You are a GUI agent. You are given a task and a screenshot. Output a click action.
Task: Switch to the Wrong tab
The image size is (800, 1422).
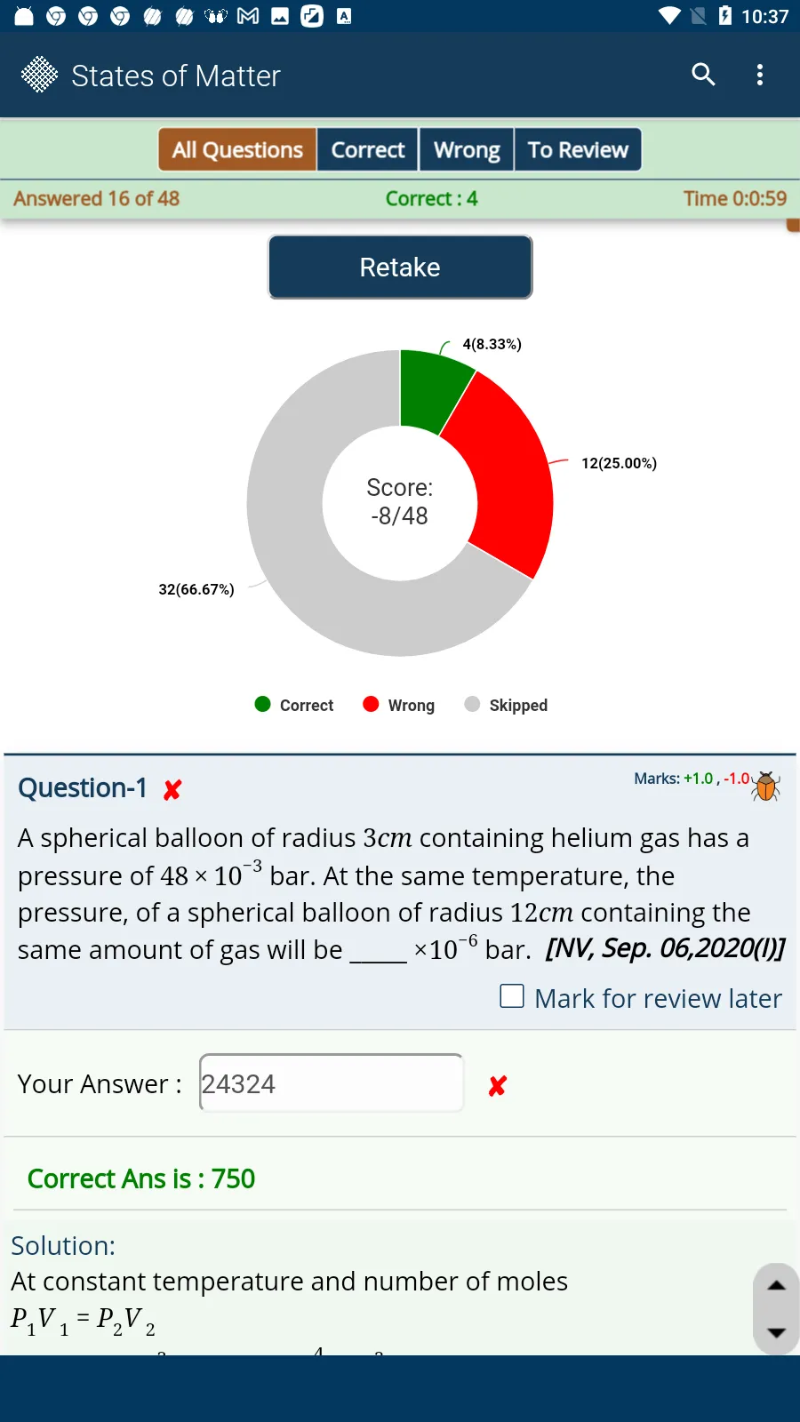[x=467, y=149]
